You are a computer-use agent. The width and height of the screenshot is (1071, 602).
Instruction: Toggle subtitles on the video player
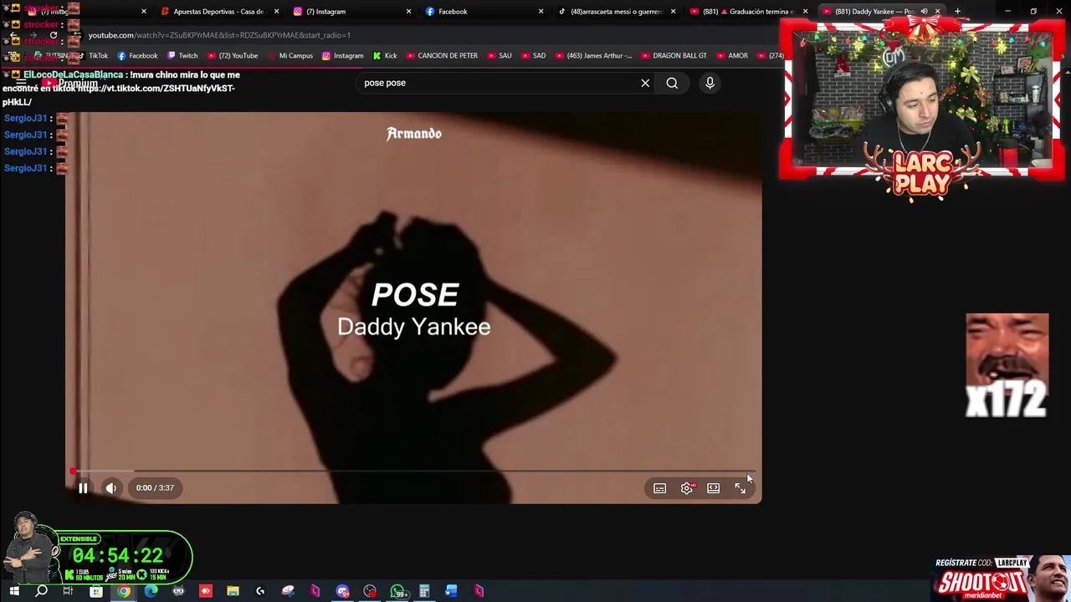659,488
